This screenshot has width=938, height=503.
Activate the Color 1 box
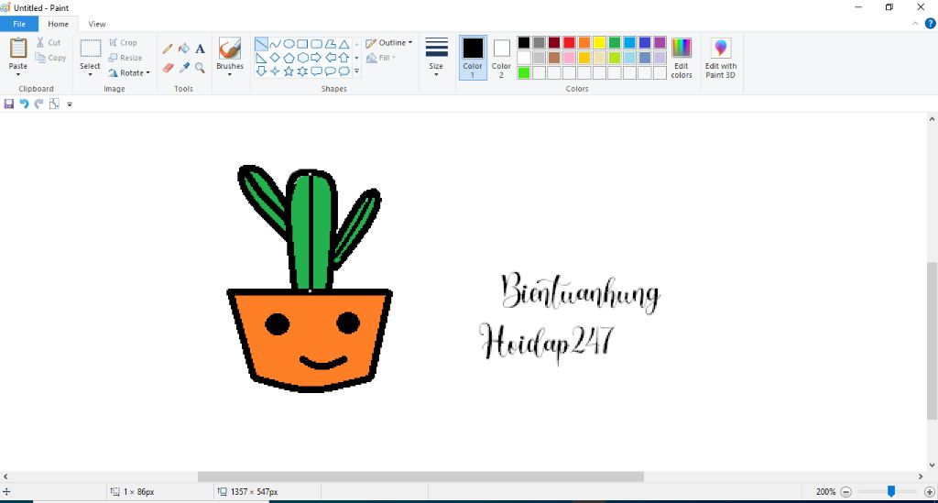pos(473,58)
